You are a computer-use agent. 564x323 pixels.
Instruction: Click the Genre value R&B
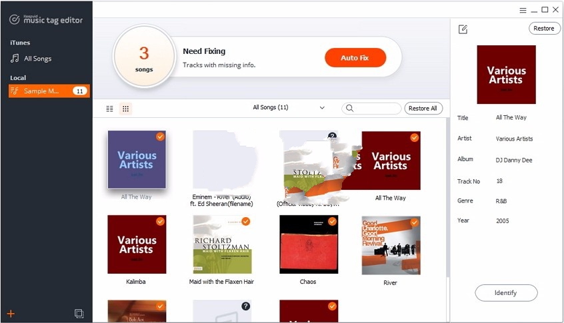501,201
